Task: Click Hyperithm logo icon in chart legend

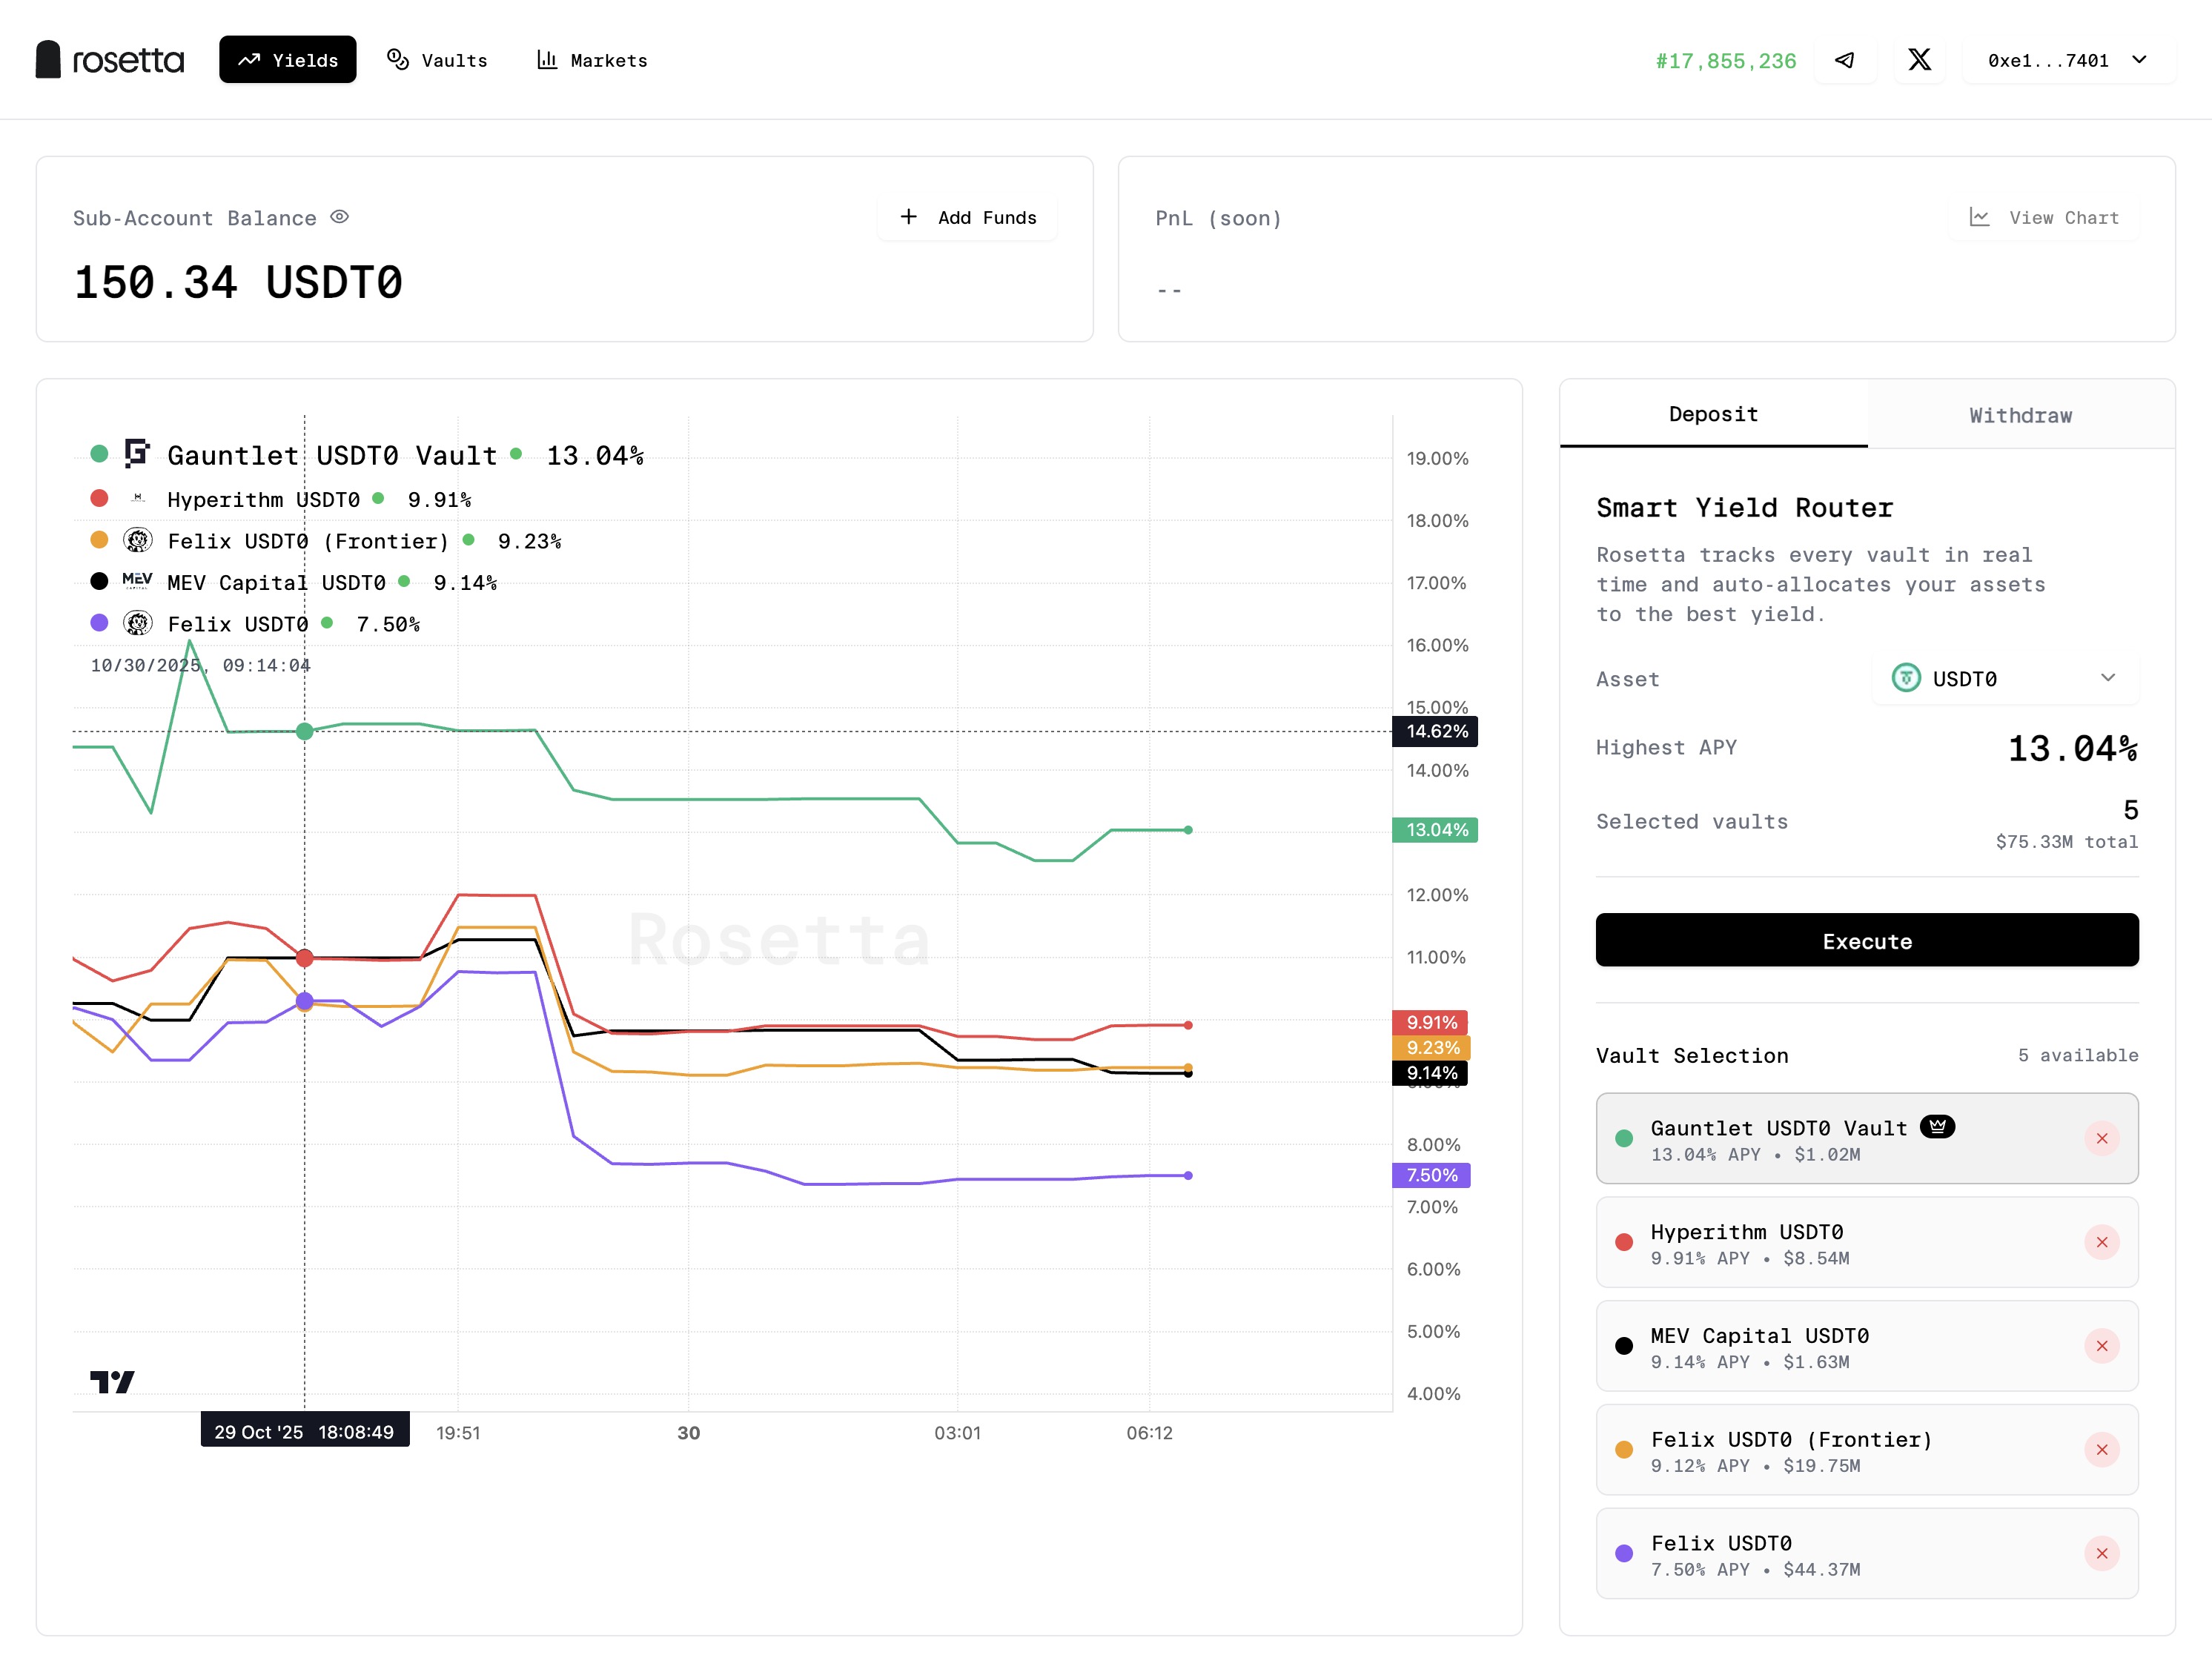Action: point(138,498)
